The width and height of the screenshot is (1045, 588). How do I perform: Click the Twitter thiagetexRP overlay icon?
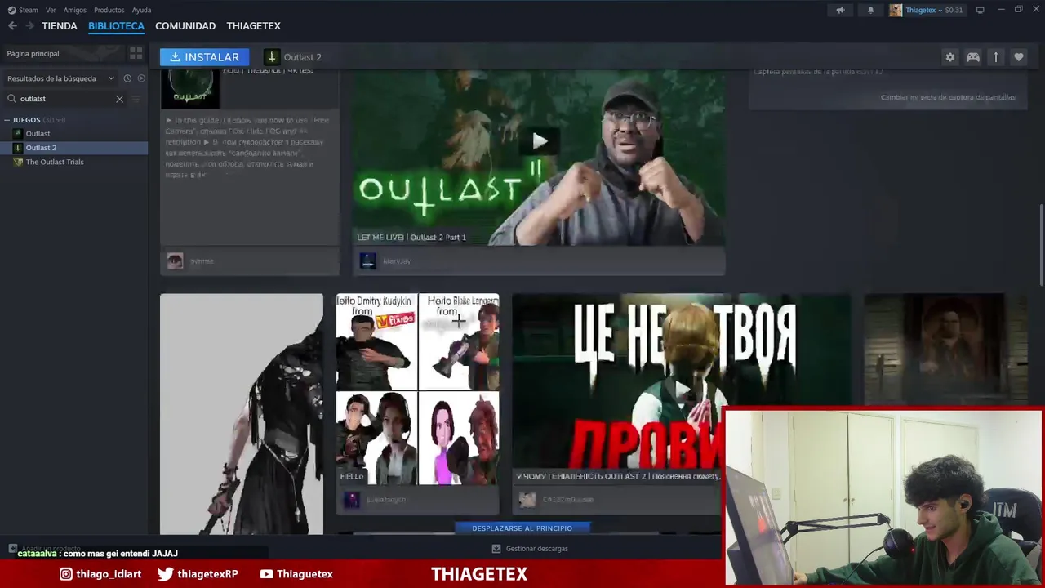click(x=166, y=574)
